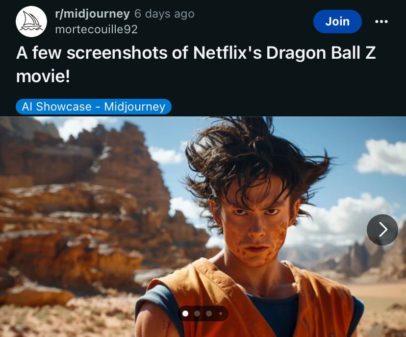Open the r/midjourney subreddit link
This screenshot has height=337, width=406.
pyautogui.click(x=93, y=14)
